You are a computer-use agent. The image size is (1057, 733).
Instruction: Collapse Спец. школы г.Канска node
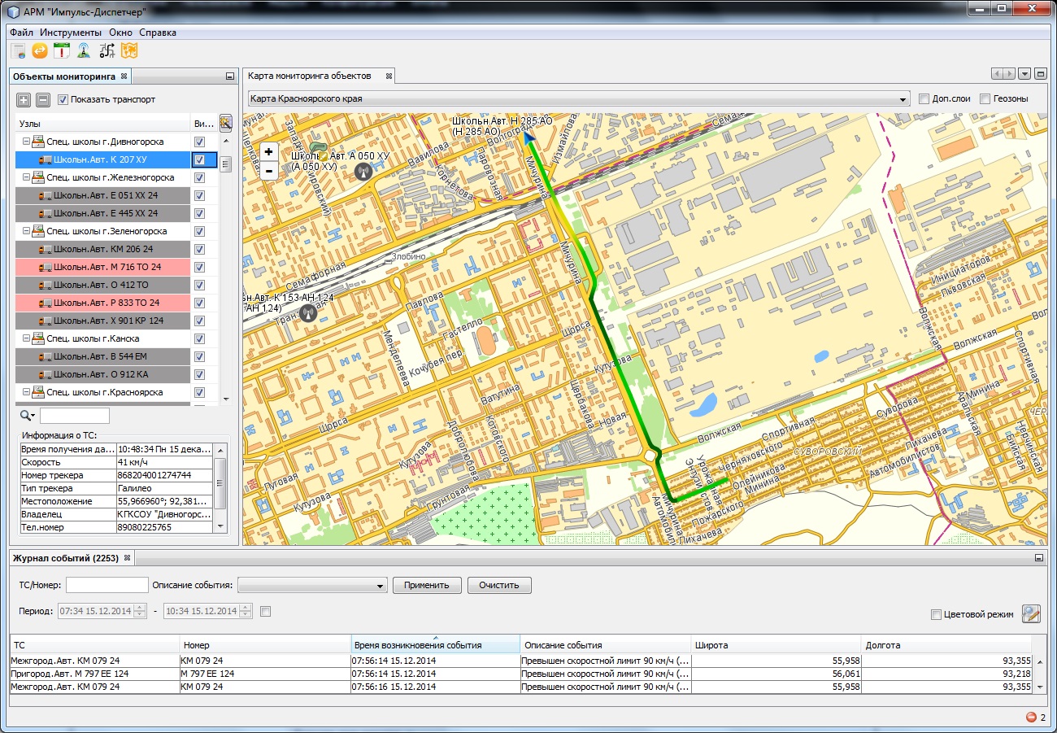click(x=26, y=338)
